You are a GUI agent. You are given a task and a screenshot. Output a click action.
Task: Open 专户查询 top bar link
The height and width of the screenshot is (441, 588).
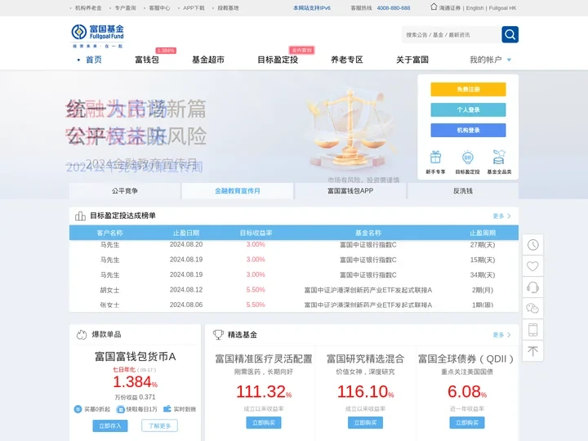(x=125, y=8)
